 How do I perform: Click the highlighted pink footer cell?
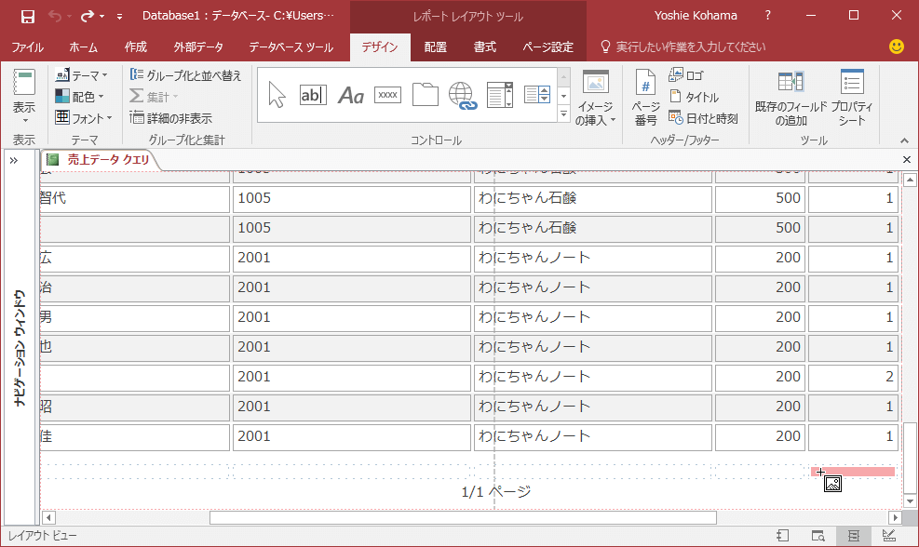[853, 472]
